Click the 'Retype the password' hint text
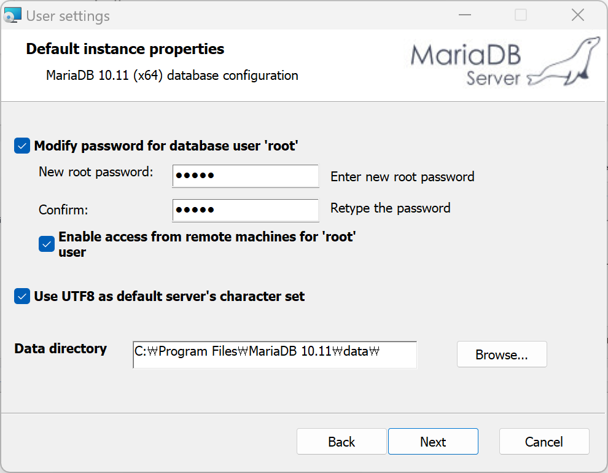The width and height of the screenshot is (608, 473). (x=390, y=208)
